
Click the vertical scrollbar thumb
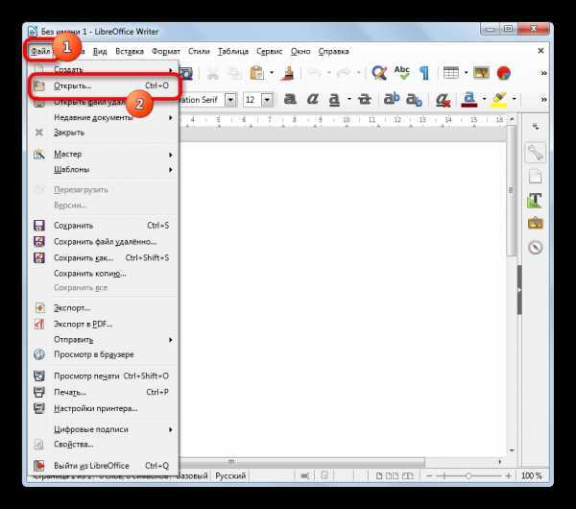(511, 190)
